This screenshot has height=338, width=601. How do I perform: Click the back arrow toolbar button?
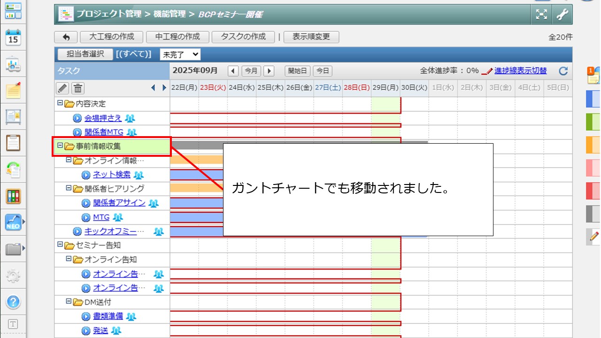[66, 37]
